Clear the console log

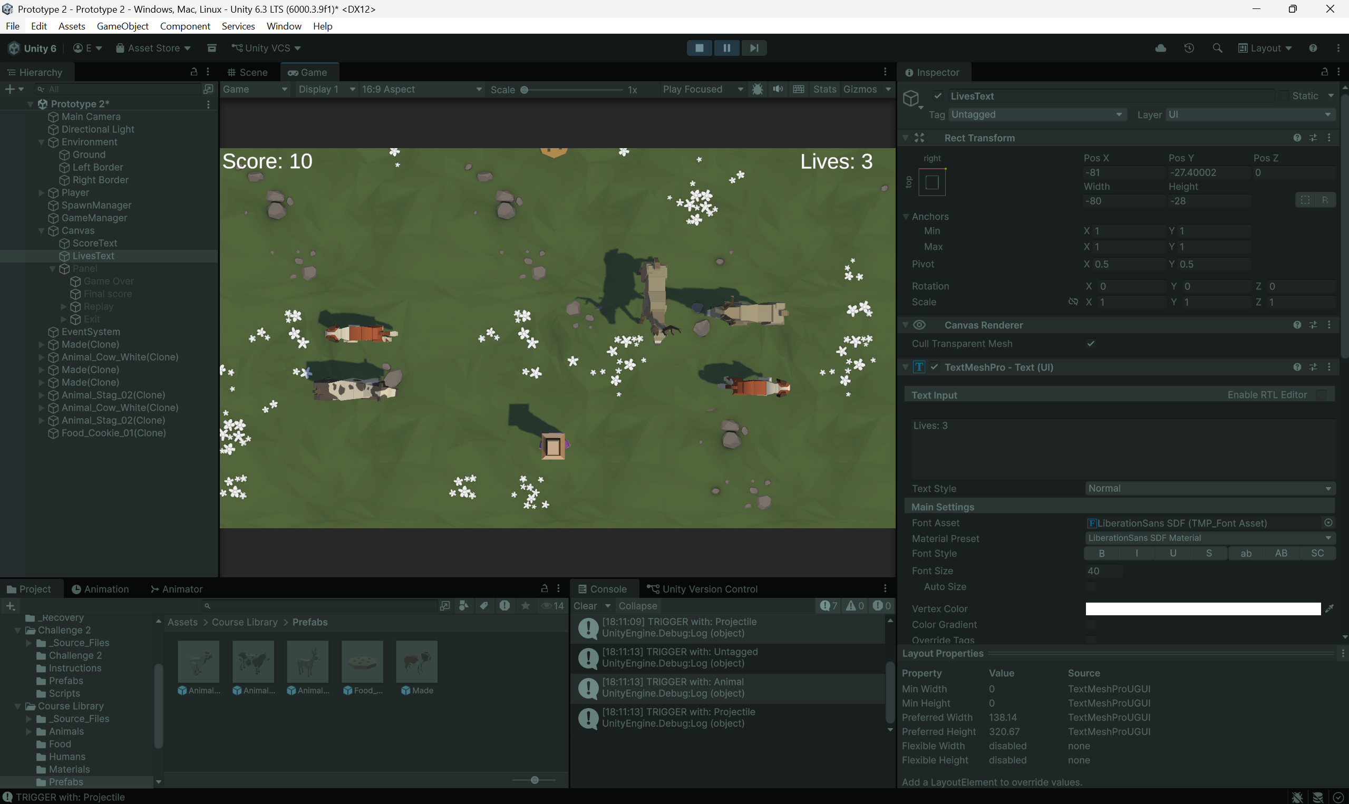click(x=585, y=606)
